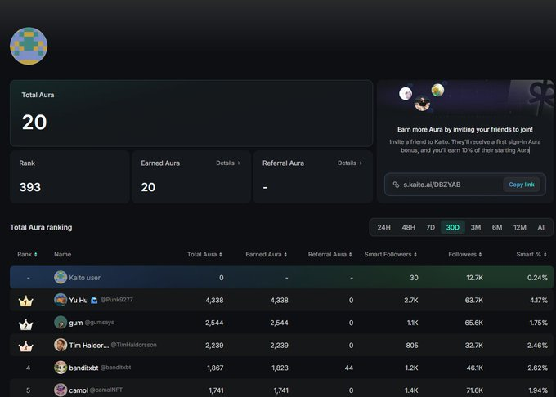Sort by Earned Aura column arrows

(285, 255)
